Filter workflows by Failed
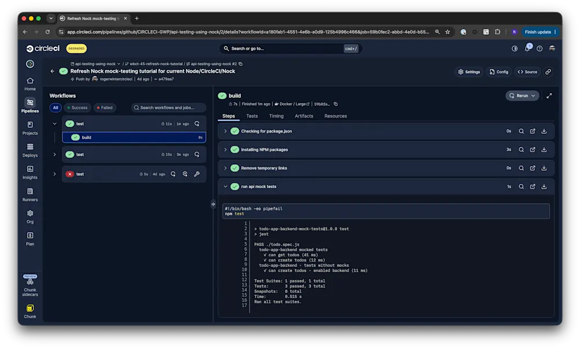Screen dimensions: 580x349 105,108
